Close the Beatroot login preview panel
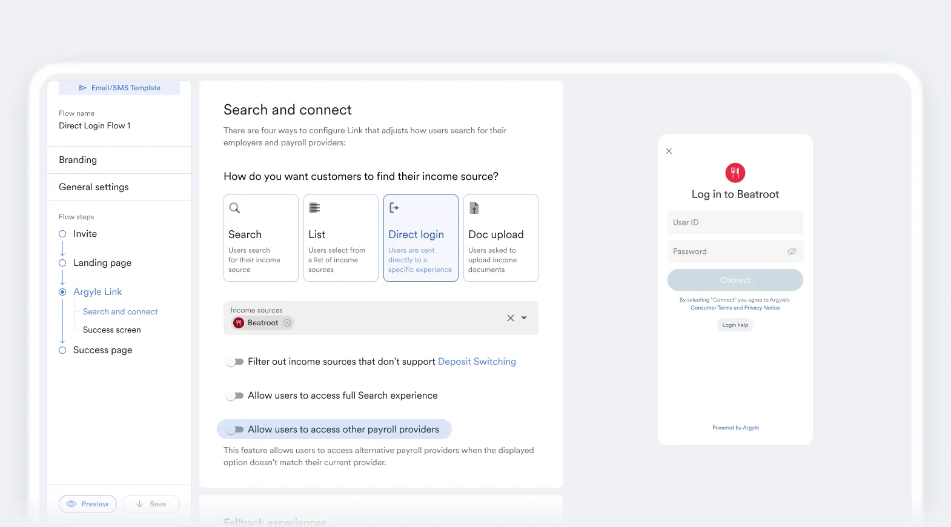Viewport: 951px width, 527px height. click(669, 151)
